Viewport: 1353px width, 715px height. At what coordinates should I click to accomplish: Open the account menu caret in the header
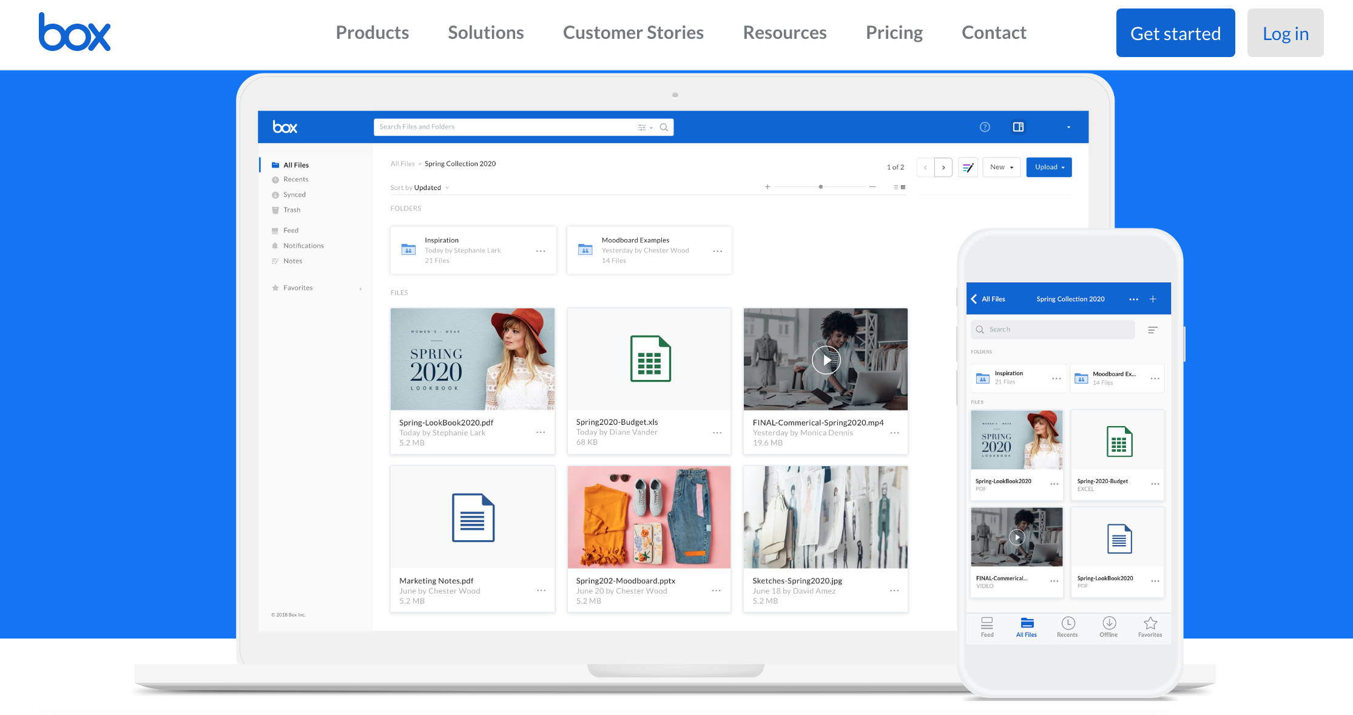pos(1068,127)
